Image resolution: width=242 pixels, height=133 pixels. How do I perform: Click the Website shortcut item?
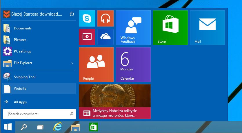click(x=20, y=89)
